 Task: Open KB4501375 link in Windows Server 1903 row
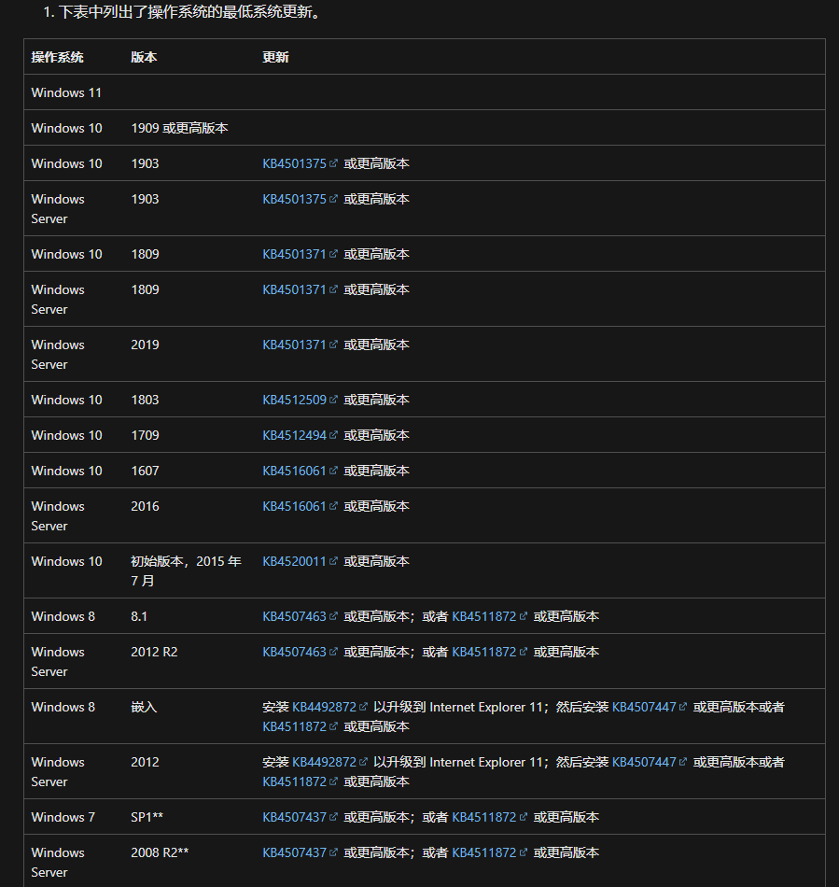pos(295,199)
